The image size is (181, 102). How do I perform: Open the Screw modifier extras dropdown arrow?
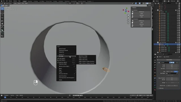coord(175,63)
